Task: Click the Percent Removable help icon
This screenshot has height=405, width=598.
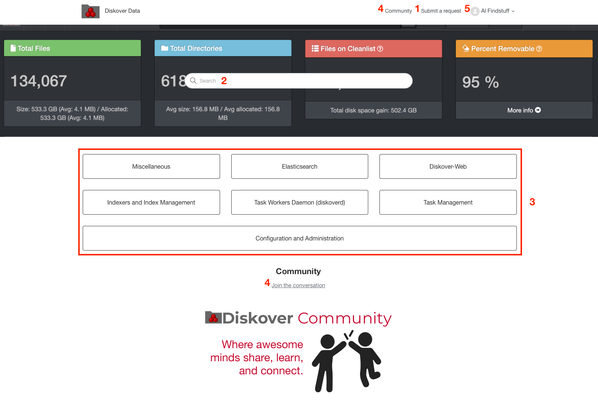Action: pos(539,49)
